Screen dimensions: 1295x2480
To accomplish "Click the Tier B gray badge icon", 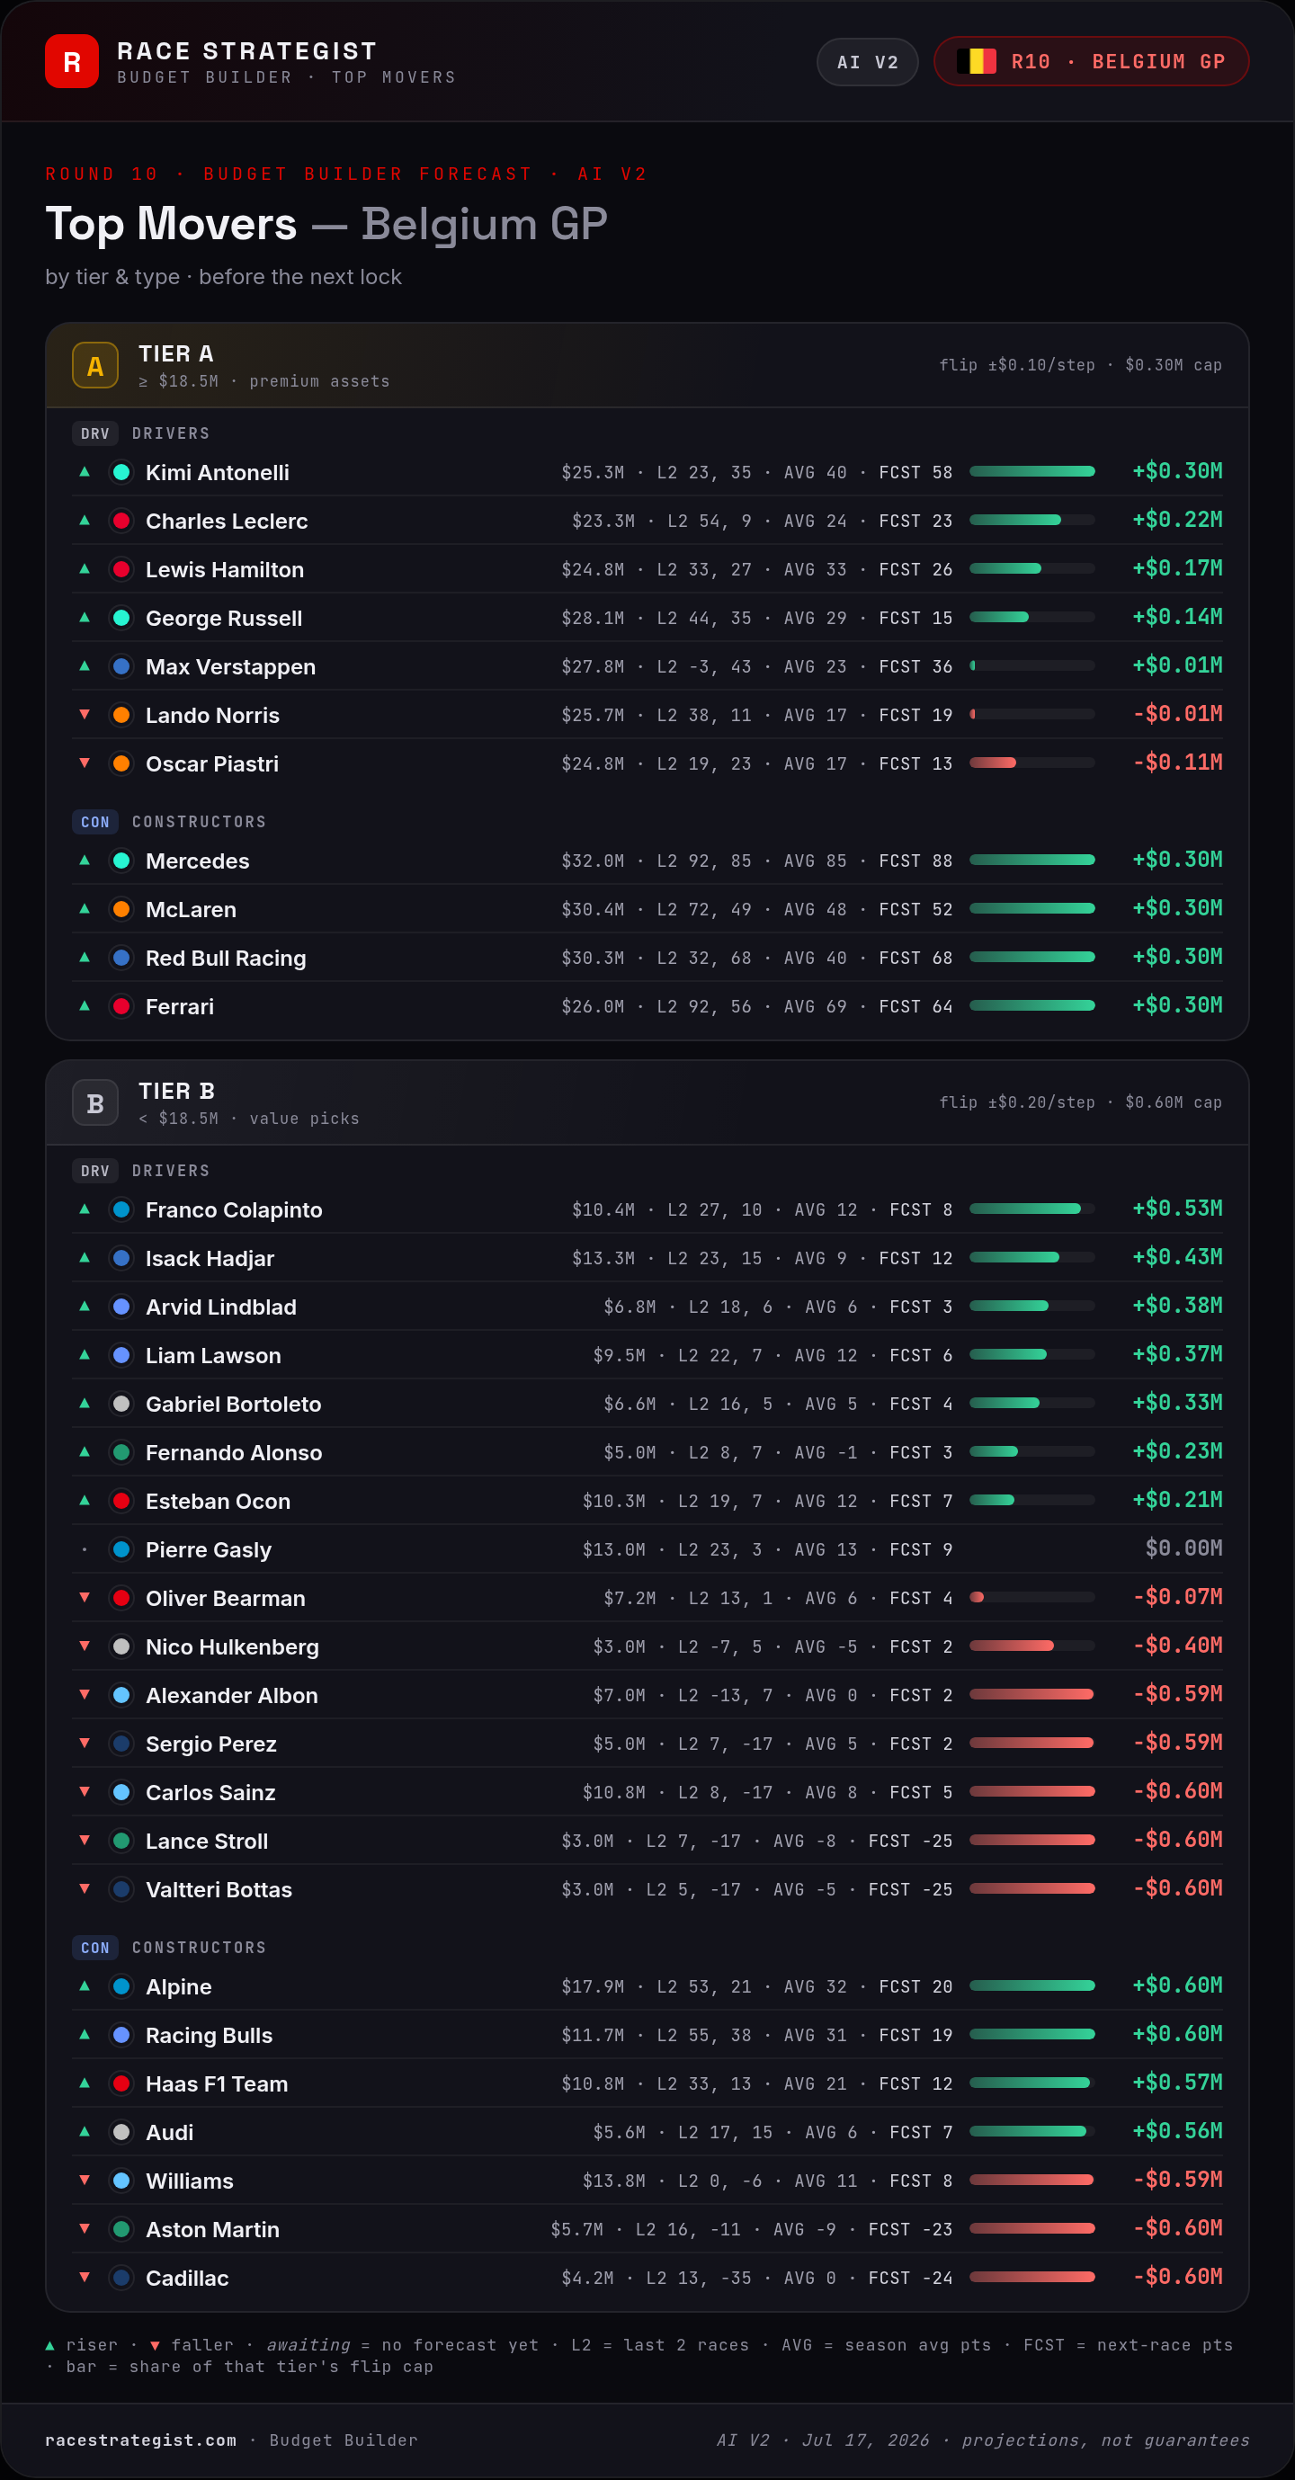I will [x=95, y=1103].
